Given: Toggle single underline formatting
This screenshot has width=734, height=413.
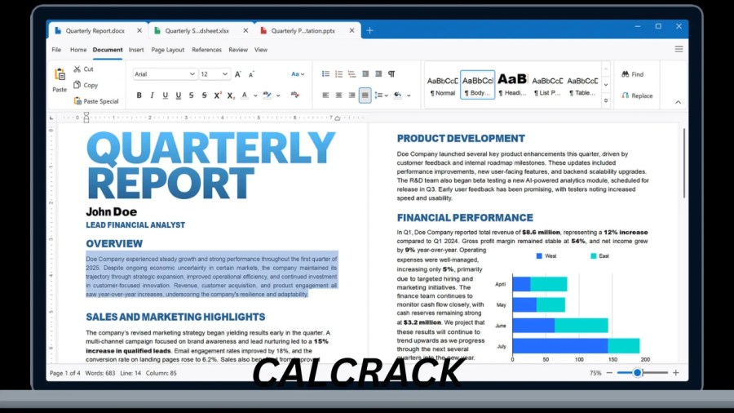Looking at the screenshot, I should coord(166,95).
